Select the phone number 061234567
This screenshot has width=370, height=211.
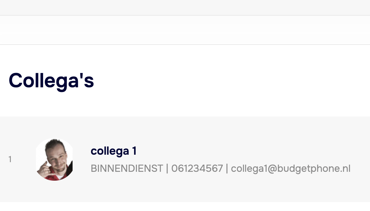point(197,168)
